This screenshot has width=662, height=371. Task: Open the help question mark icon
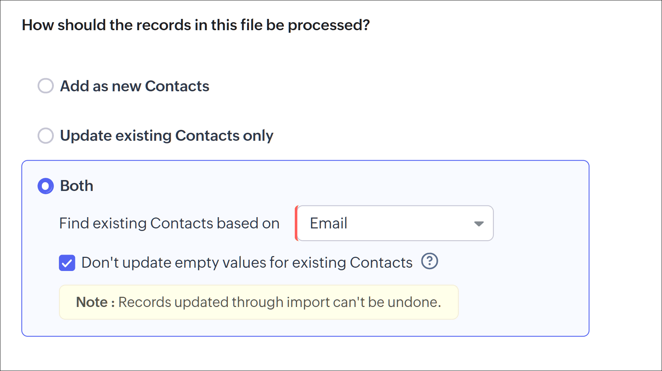point(429,261)
